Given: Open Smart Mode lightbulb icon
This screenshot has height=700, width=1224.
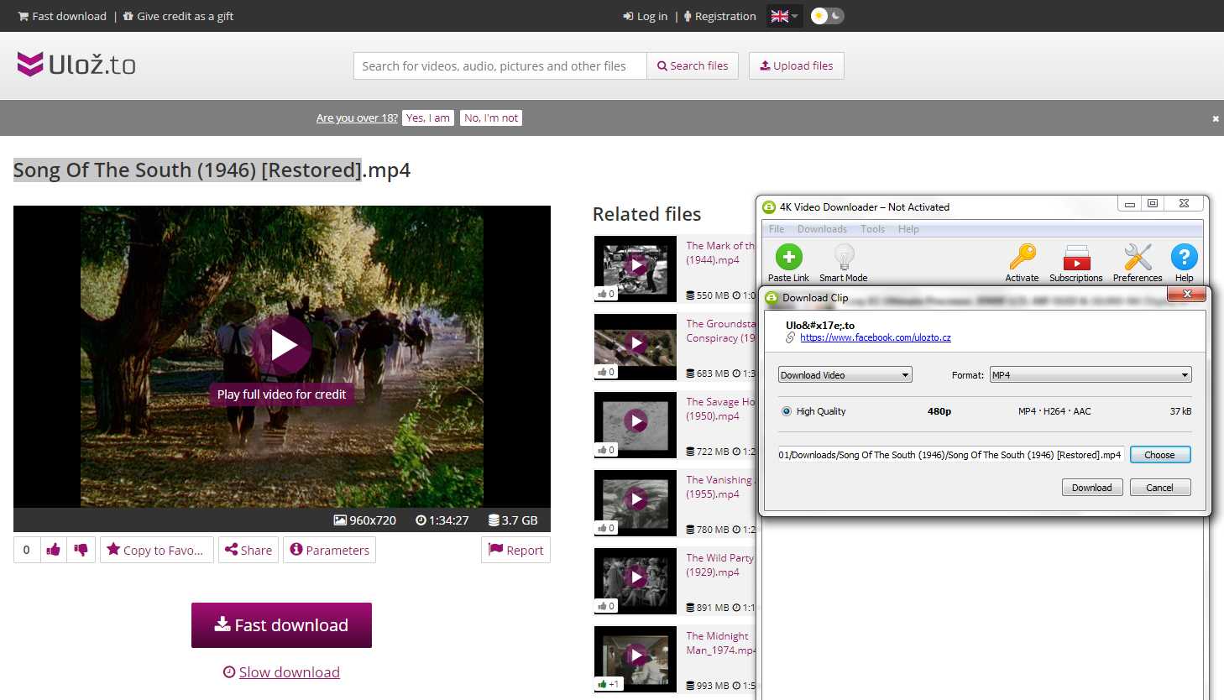Looking at the screenshot, I should point(844,257).
